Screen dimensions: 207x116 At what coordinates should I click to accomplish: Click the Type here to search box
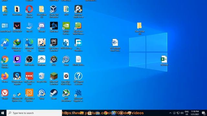click(x=34, y=113)
